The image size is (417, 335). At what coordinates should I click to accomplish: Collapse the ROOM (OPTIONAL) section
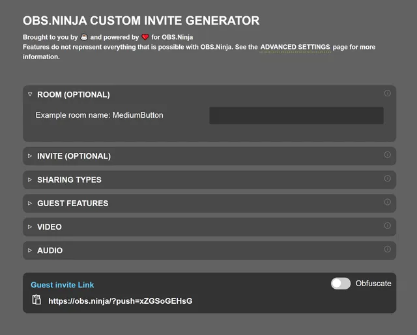(x=73, y=94)
